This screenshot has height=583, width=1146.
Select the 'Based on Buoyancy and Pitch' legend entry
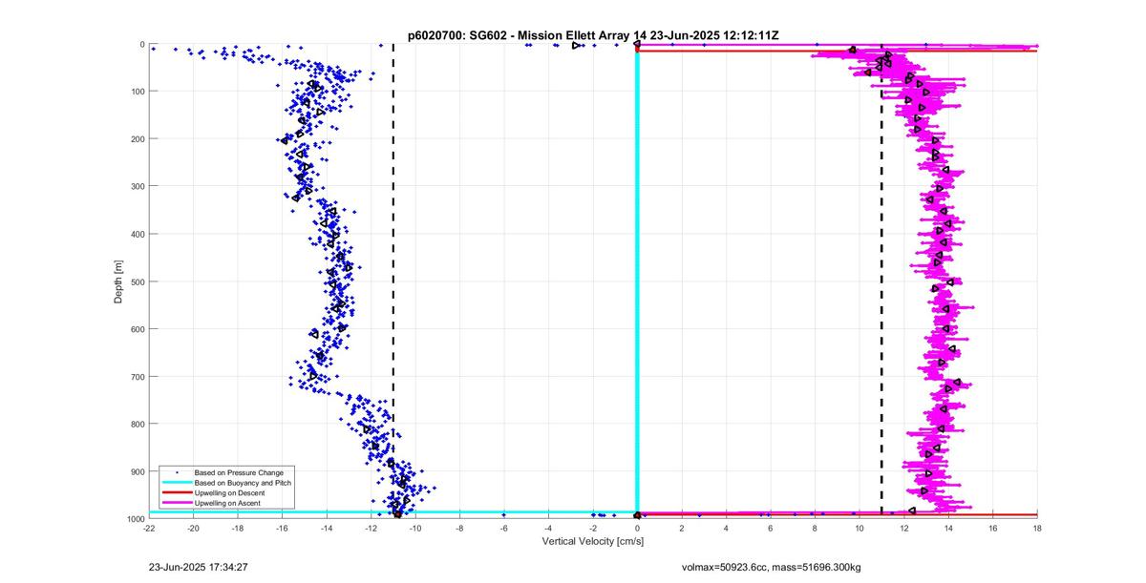point(243,484)
